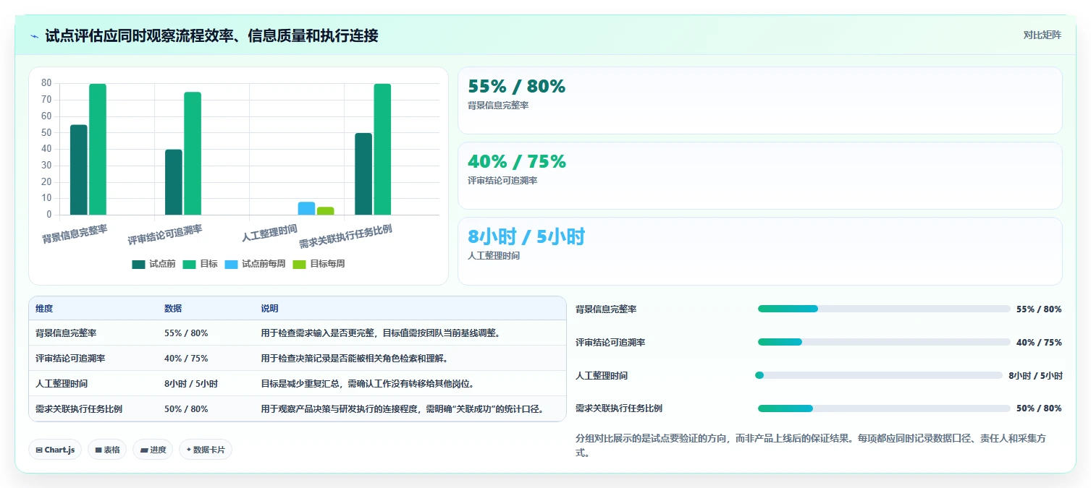Click the 80 tick on the chart y-axis
This screenshot has height=488, width=1091.
pyautogui.click(x=46, y=83)
